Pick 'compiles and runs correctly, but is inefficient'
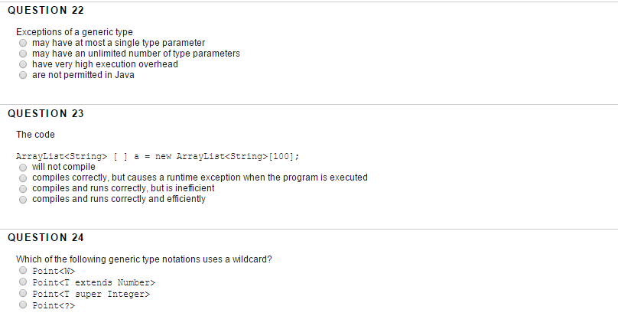This screenshot has width=618, height=329. click(24, 188)
